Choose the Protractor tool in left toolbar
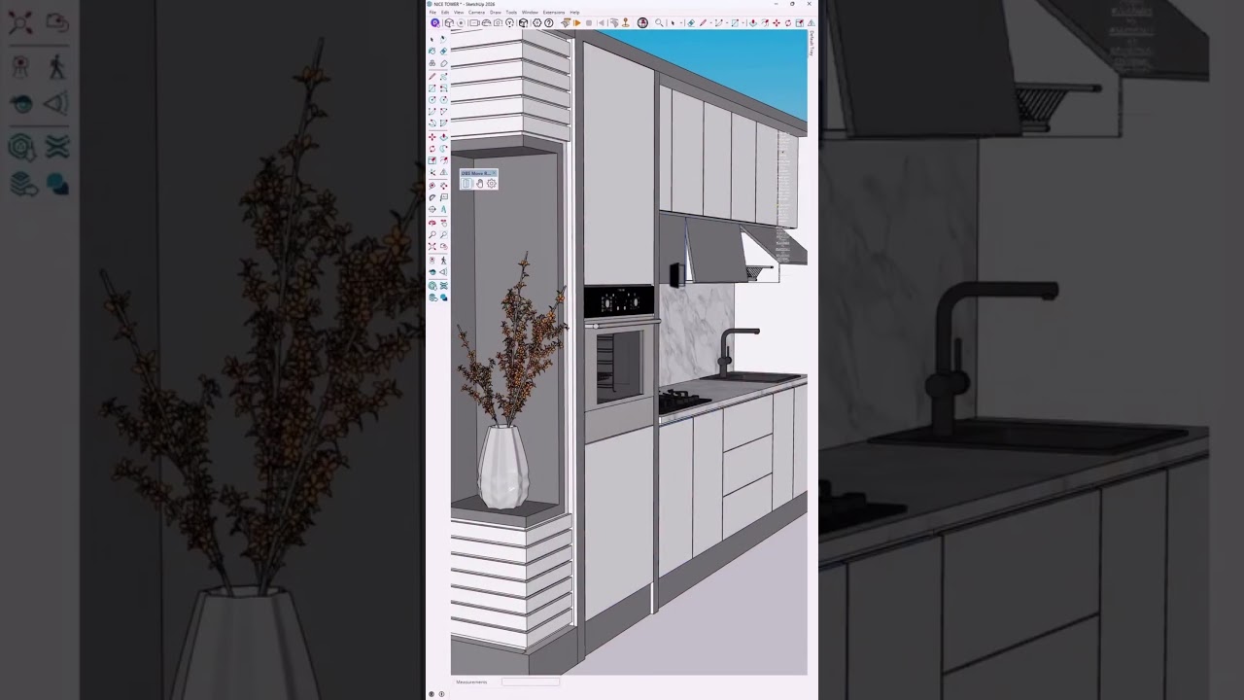 (x=432, y=197)
